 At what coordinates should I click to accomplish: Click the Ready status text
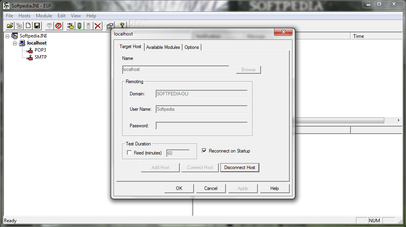10,221
